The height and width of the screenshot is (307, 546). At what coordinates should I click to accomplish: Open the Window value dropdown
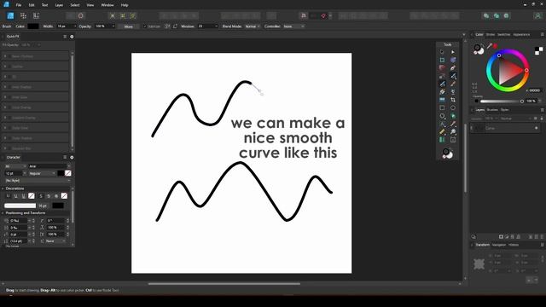click(216, 26)
